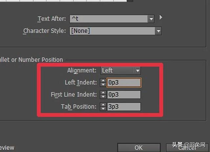Select the First Line Indent field

click(124, 95)
